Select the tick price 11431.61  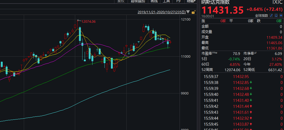click(x=241, y=112)
